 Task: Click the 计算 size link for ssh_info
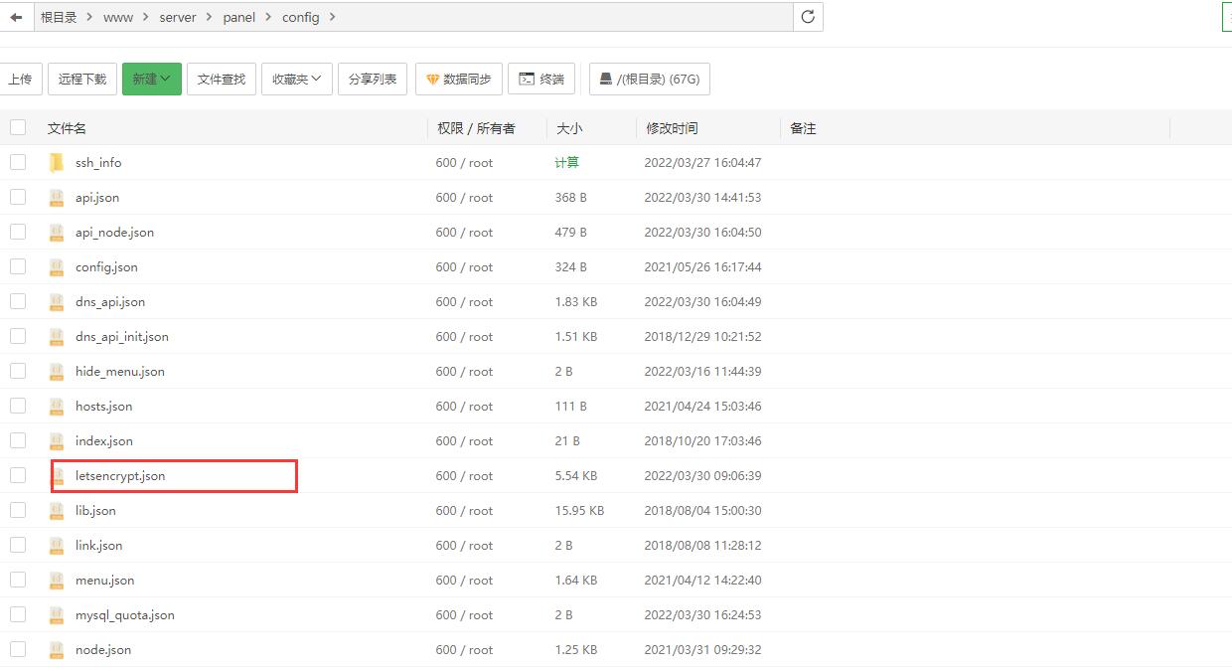pyautogui.click(x=567, y=163)
